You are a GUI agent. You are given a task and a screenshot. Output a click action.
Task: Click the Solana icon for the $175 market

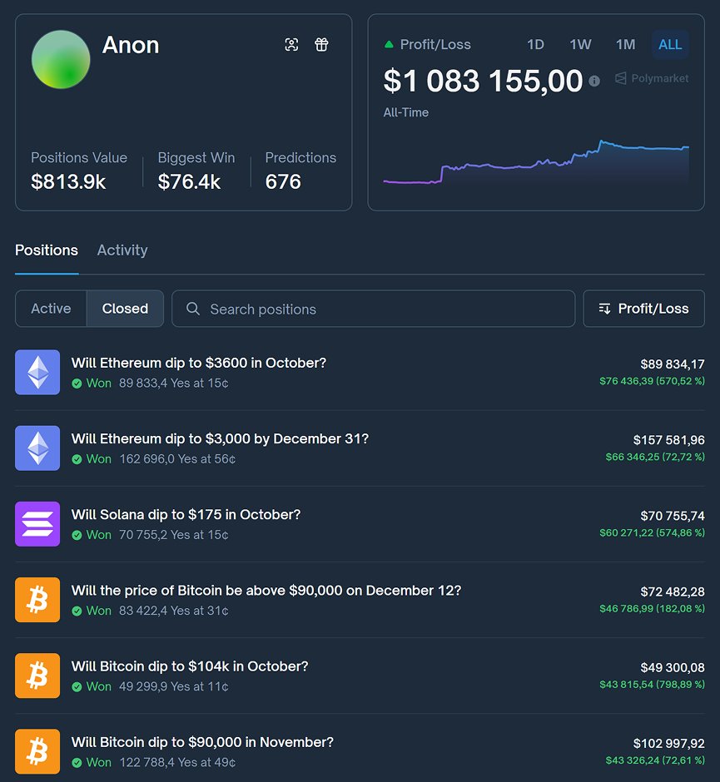pyautogui.click(x=37, y=523)
